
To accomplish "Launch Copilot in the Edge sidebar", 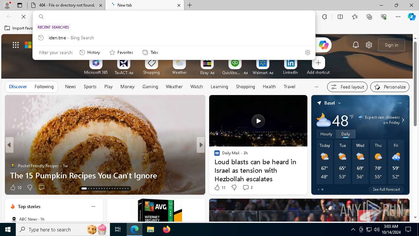I will point(411,17).
